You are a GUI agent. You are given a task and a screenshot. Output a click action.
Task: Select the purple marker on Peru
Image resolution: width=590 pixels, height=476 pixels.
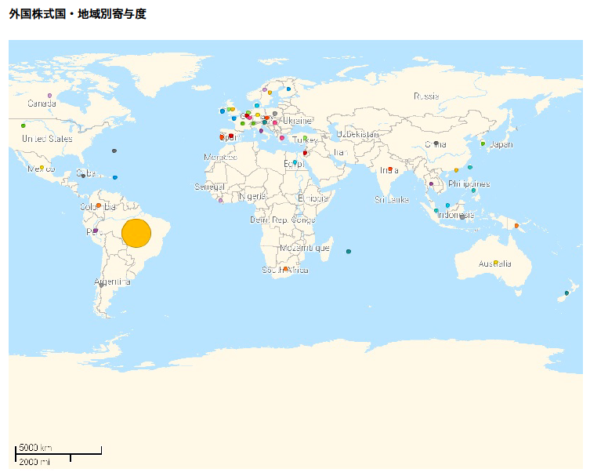coord(95,231)
